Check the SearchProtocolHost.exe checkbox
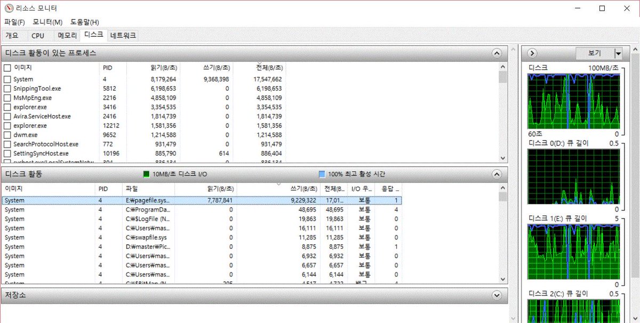Viewport: 640px width, 323px height. pos(7,144)
